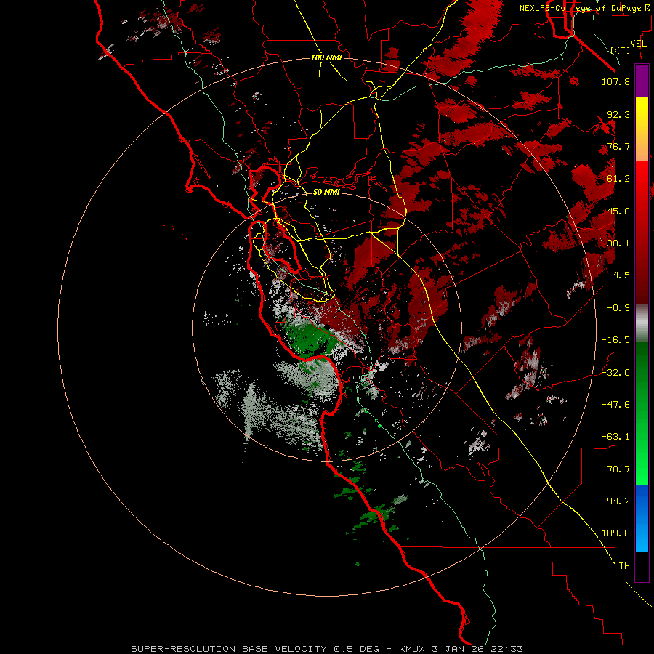The height and width of the screenshot is (654, 654).
Task: Click the [KT] units label
Action: (621, 50)
